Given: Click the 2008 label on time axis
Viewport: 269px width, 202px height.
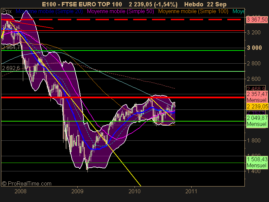Looking at the screenshot, I should tap(21, 191).
